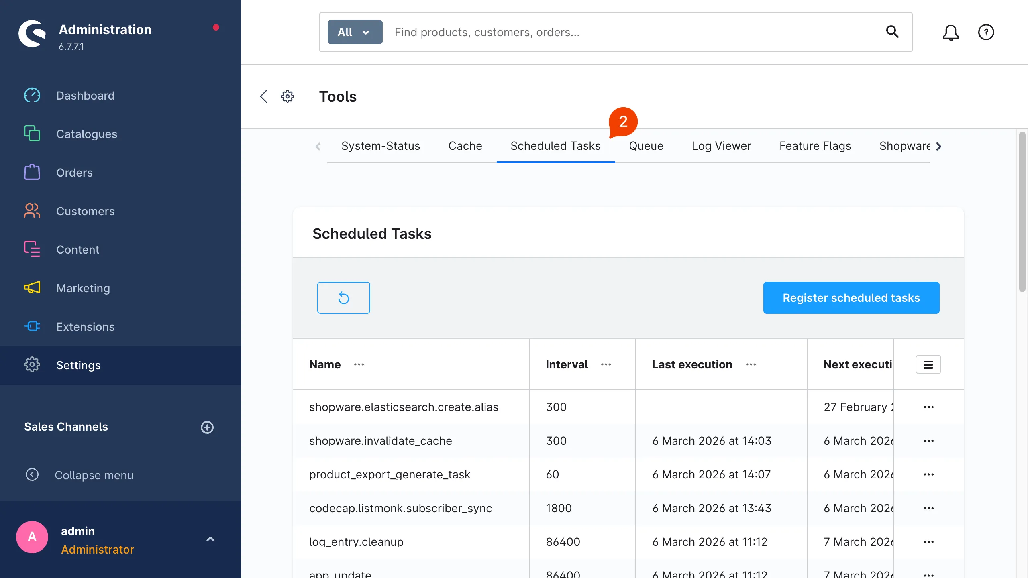Refresh the scheduled tasks list
1028x578 pixels.
click(343, 297)
